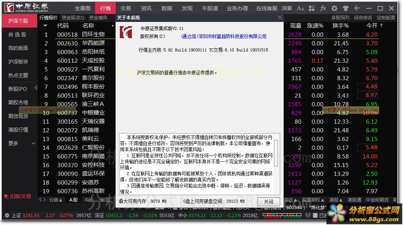Open the four-square layout grid icon

(x=312, y=8)
